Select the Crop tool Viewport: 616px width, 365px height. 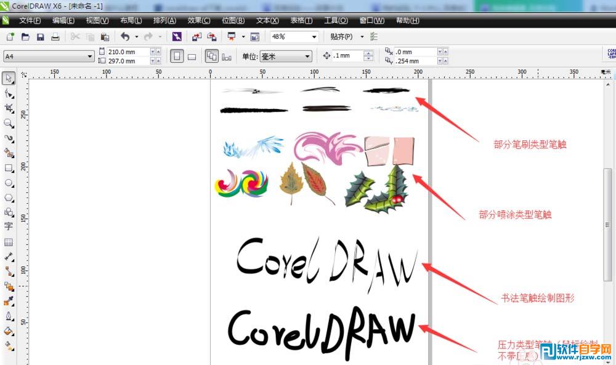(9, 108)
